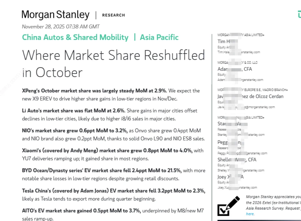Click the RESEARCH label beside the logo
Screen dimensions: 301x221
tap(113, 15)
